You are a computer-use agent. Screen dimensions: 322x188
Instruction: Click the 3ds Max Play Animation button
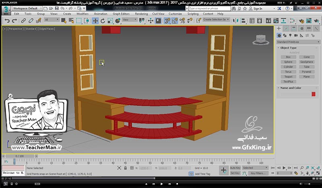[284, 168]
